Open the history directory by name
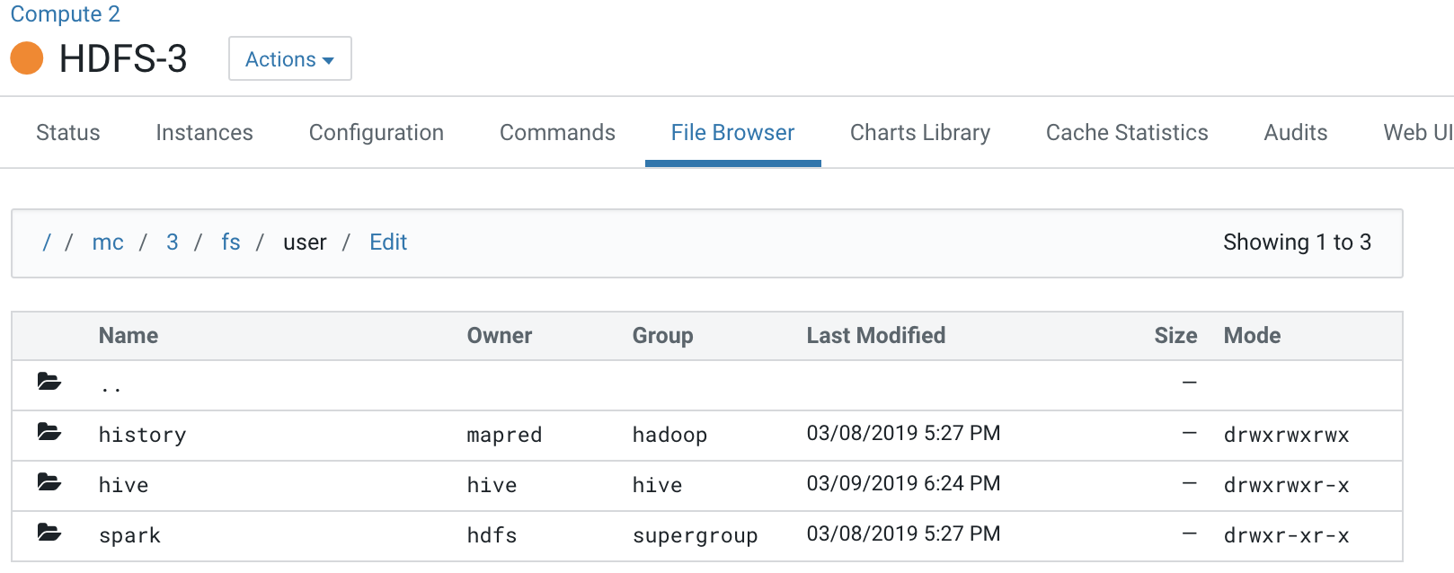Viewport: 1454px width, 573px height. [142, 435]
